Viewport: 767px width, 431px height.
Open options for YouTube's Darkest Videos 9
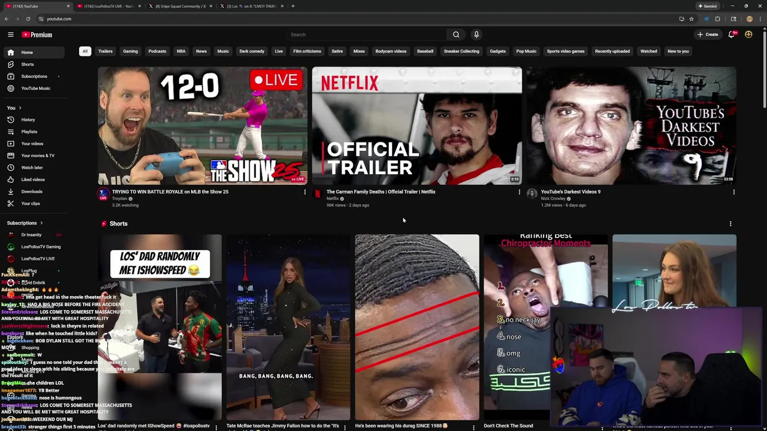733,192
